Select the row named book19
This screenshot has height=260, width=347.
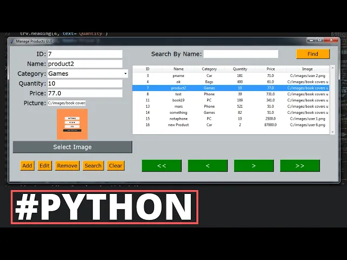click(x=230, y=100)
